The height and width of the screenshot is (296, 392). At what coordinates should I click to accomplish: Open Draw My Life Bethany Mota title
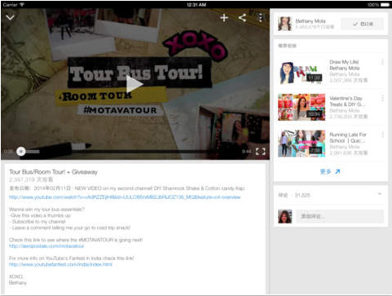345,65
